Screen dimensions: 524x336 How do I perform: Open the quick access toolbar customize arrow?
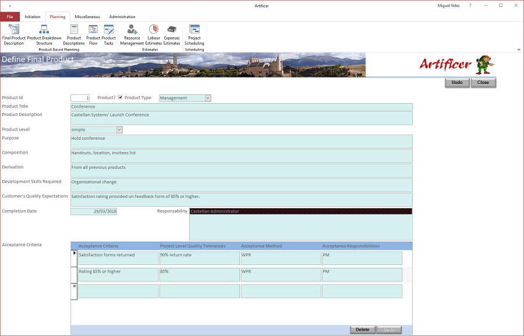tap(10, 6)
